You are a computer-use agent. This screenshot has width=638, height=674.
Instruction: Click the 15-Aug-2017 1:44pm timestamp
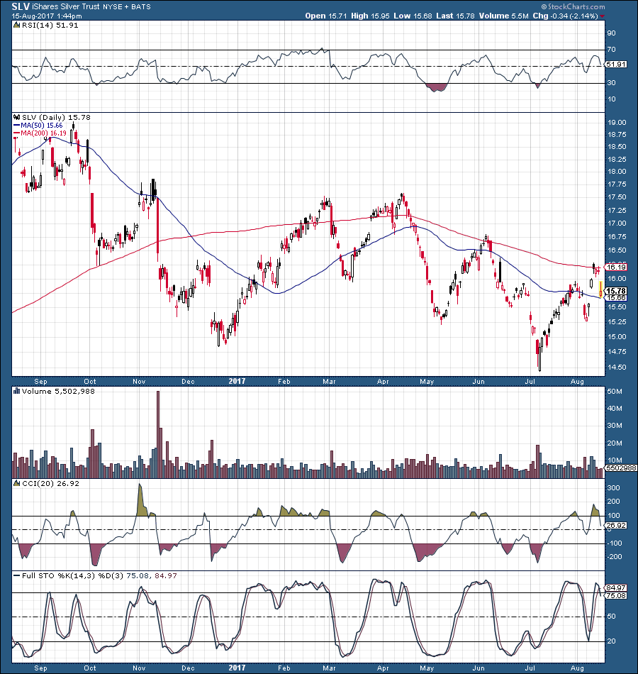click(47, 16)
